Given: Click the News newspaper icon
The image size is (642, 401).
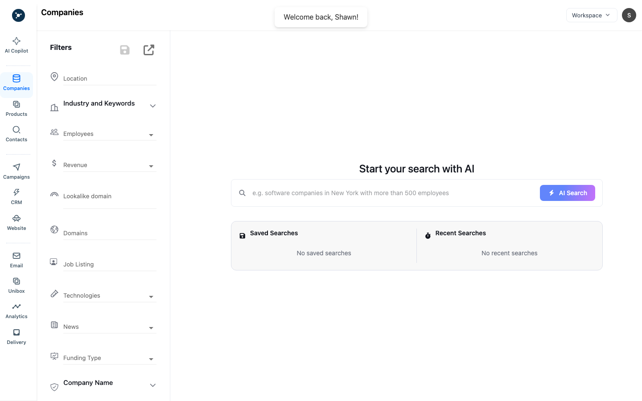Looking at the screenshot, I should pyautogui.click(x=54, y=325).
